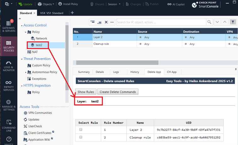Image resolution: width=238 pixels, height=145 pixels.
Task: Click the Publish button
Action: click(x=152, y=4)
